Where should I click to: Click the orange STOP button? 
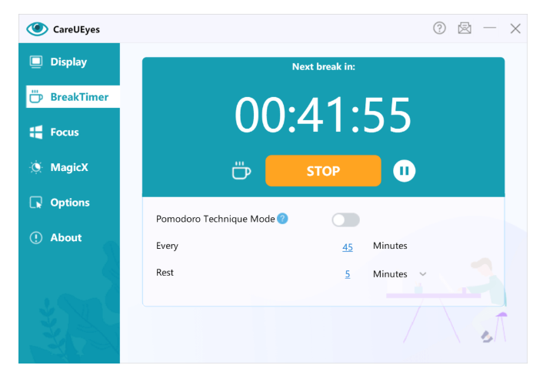[x=323, y=170]
